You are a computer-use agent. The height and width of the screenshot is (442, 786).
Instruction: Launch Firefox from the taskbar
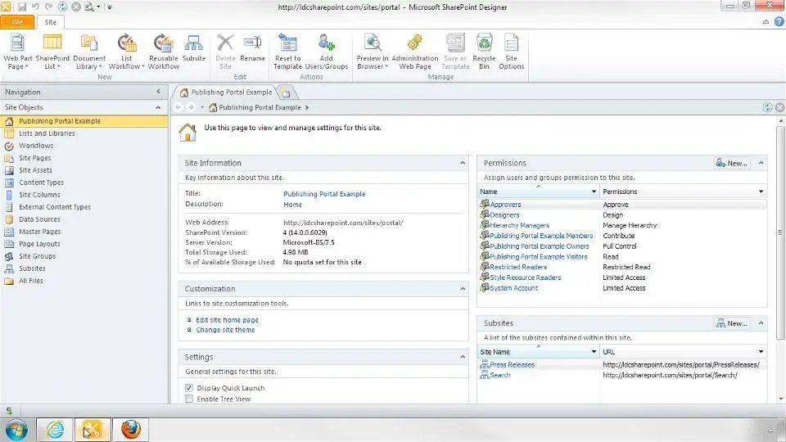pyautogui.click(x=130, y=429)
